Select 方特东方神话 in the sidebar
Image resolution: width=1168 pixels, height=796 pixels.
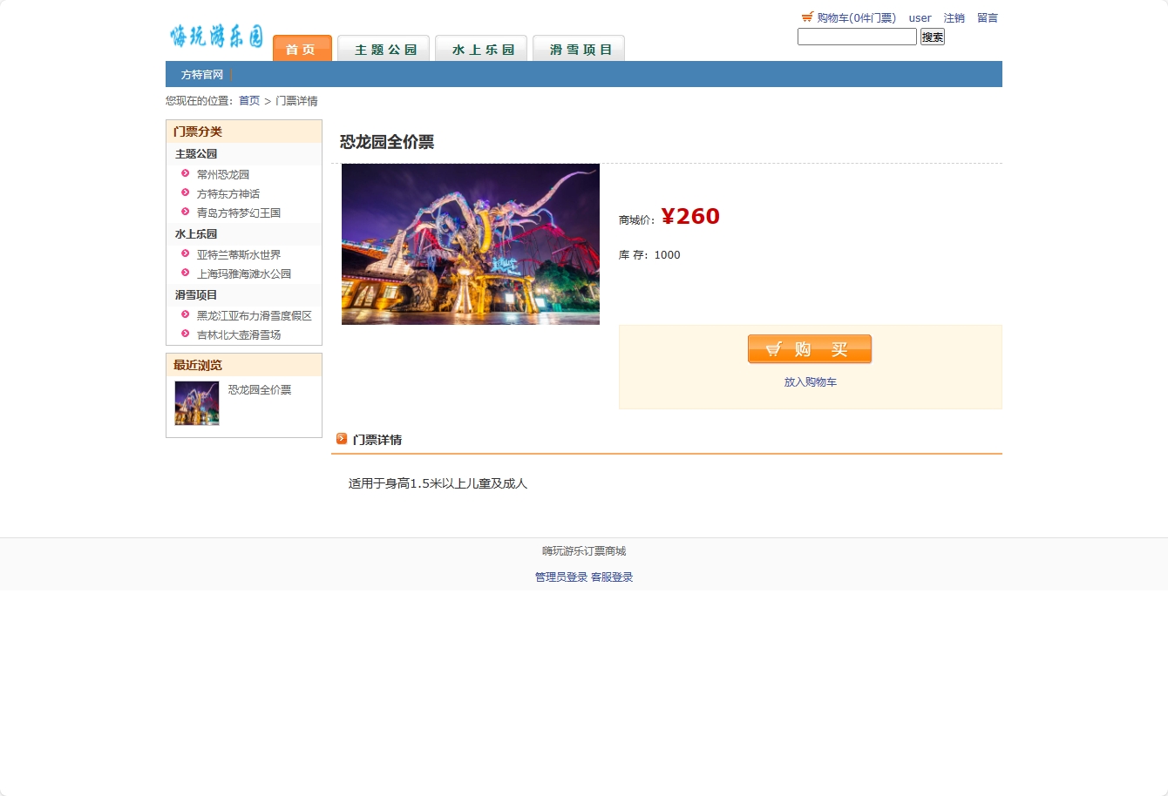point(227,193)
